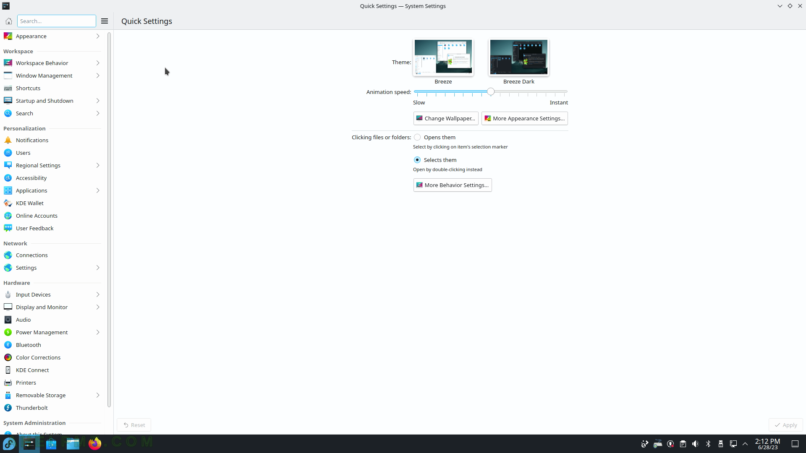
Task: Click the Users icon in the sidebar
Action: tap(8, 153)
